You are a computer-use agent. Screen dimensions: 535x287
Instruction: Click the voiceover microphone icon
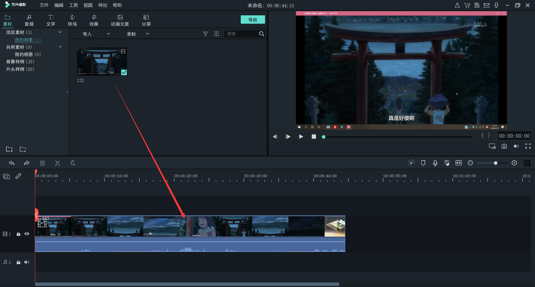[435, 163]
